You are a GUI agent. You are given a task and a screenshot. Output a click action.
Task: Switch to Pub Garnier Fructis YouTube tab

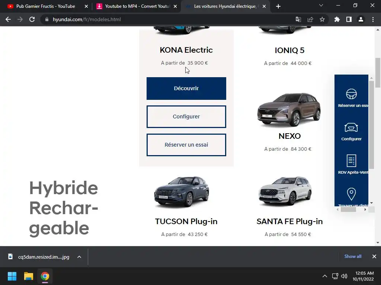(45, 6)
